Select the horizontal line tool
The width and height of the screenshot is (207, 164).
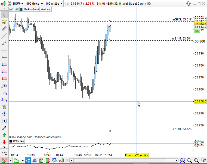pyautogui.click(x=4, y=50)
